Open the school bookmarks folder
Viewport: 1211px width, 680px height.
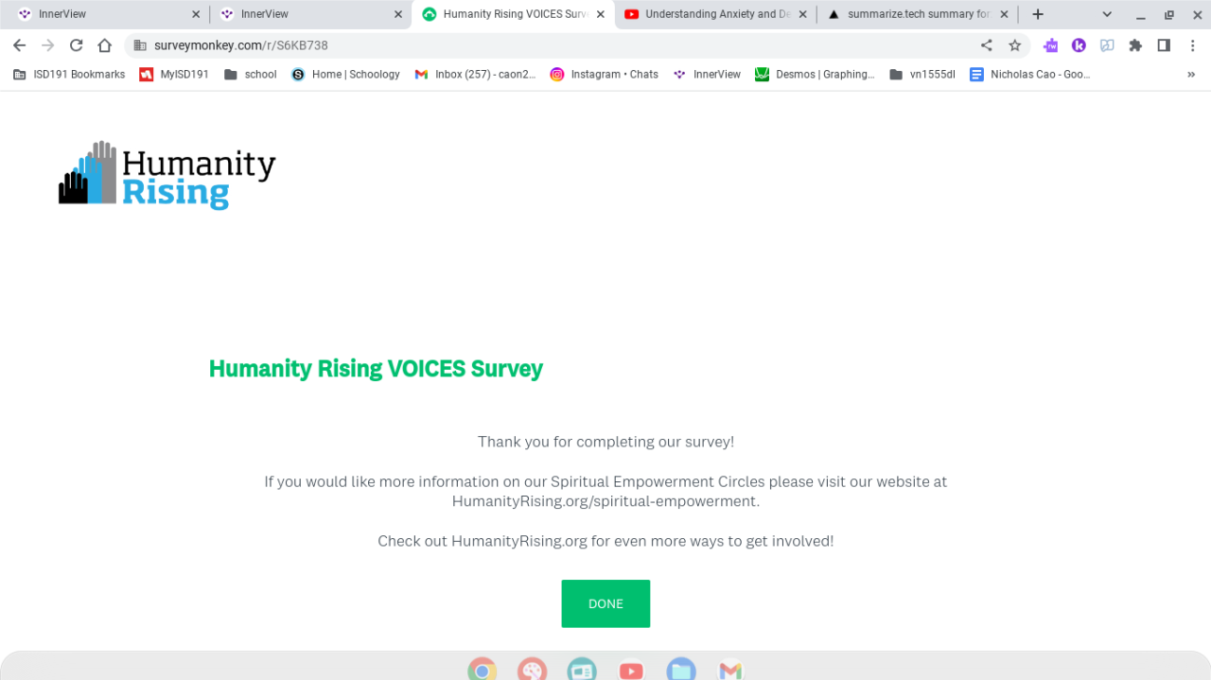tap(251, 75)
